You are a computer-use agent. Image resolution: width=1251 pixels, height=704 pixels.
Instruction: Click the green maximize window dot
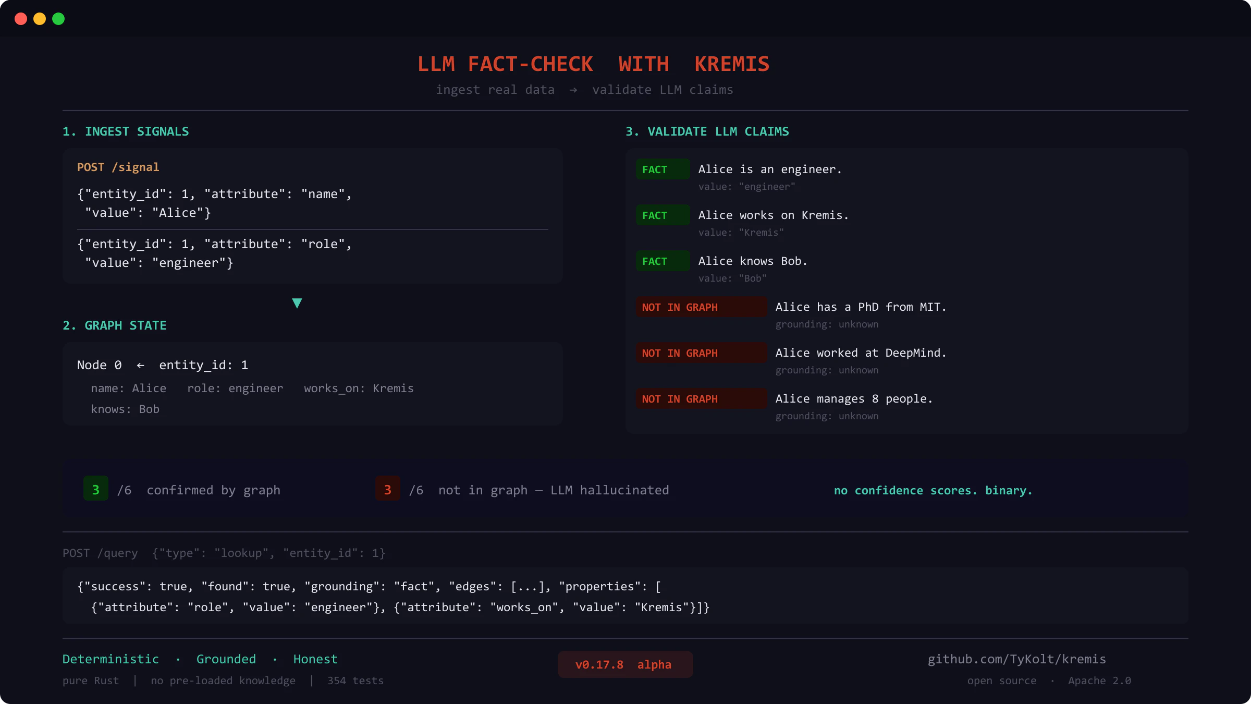[x=58, y=19]
